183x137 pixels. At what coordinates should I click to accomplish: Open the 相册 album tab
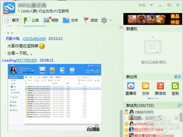tap(51, 20)
